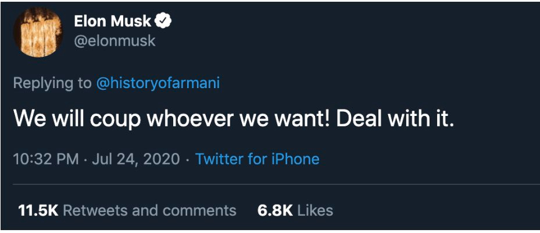This screenshot has height=233, width=540.
Task: Click the @elonmusk handle
Action: click(x=115, y=42)
